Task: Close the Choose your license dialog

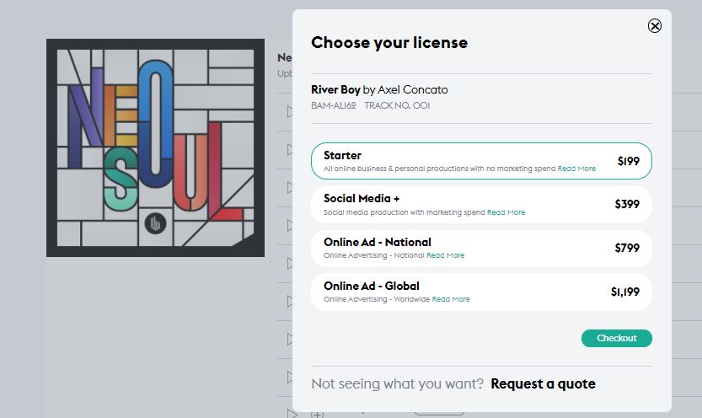Action: pos(655,26)
